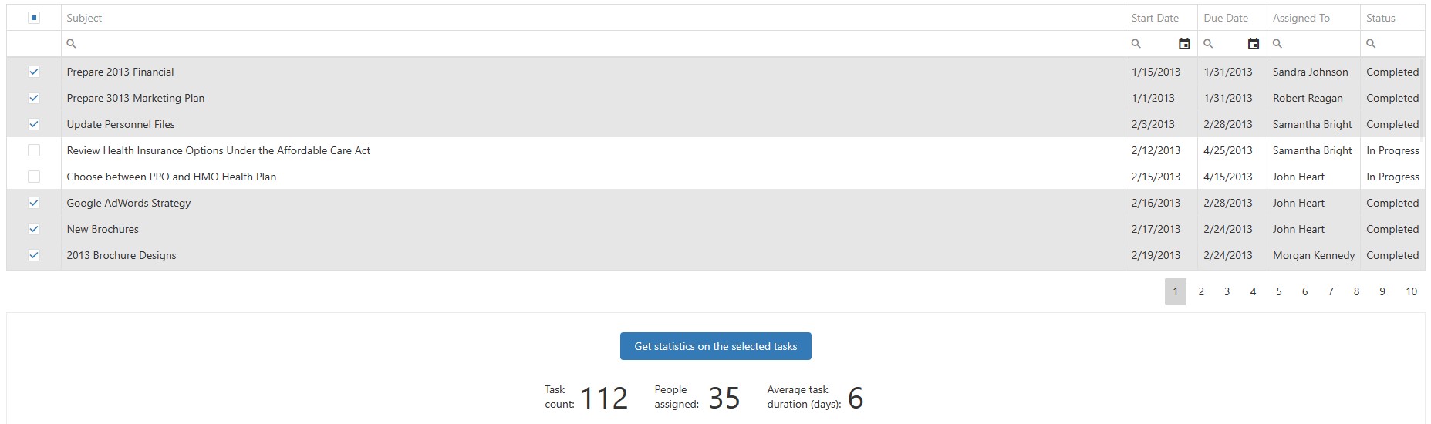The width and height of the screenshot is (1431, 424).
Task: Click the Start Date filter search icon
Action: (1136, 44)
